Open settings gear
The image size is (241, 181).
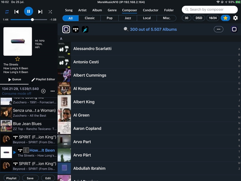point(235,18)
